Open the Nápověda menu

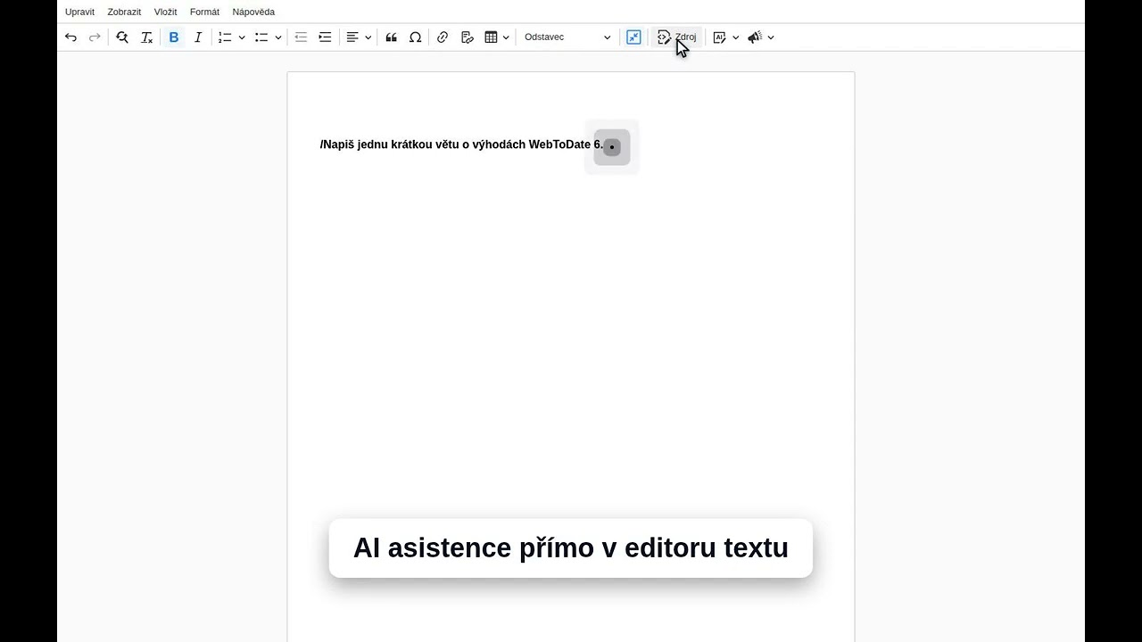click(253, 12)
